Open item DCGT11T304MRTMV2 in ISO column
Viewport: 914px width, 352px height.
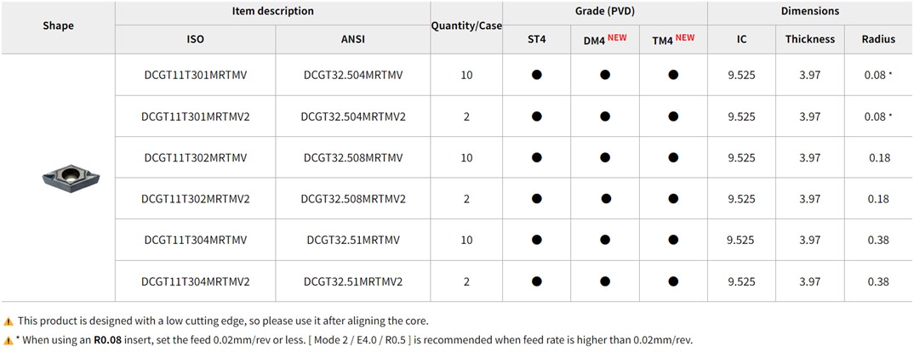[195, 281]
